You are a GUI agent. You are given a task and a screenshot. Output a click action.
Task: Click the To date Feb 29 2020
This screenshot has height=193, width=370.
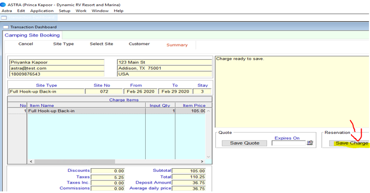coord(175,91)
